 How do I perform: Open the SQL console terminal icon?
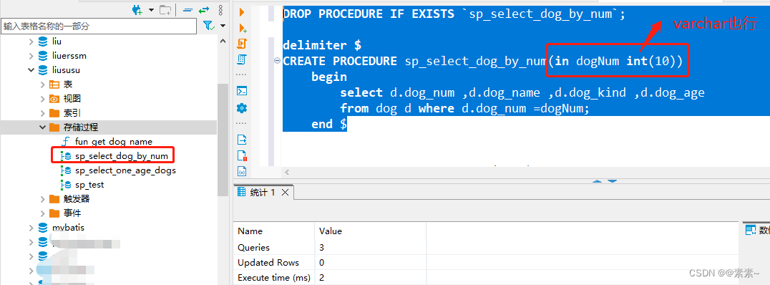click(x=242, y=91)
